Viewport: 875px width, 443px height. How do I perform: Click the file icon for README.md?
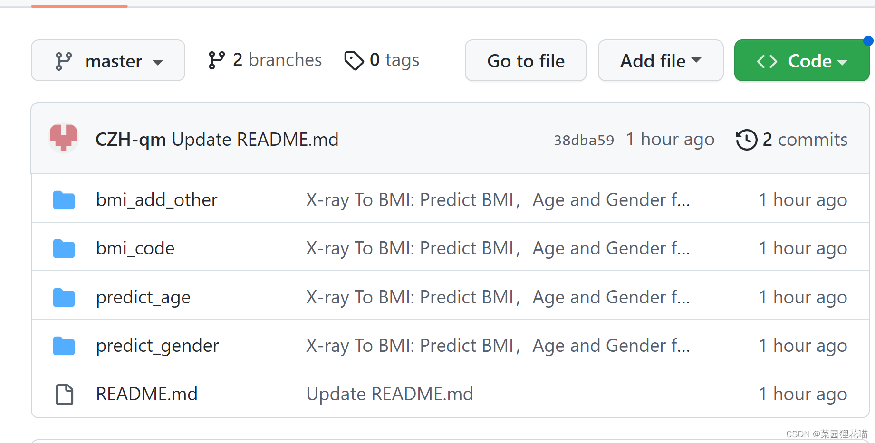coord(65,395)
